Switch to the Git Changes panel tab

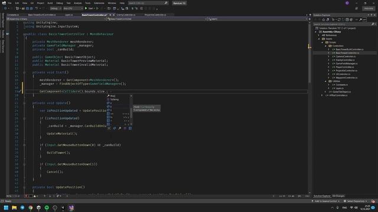pyautogui.click(x=338, y=196)
